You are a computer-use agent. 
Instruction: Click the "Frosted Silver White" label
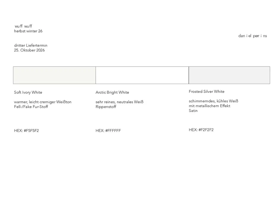(x=207, y=91)
